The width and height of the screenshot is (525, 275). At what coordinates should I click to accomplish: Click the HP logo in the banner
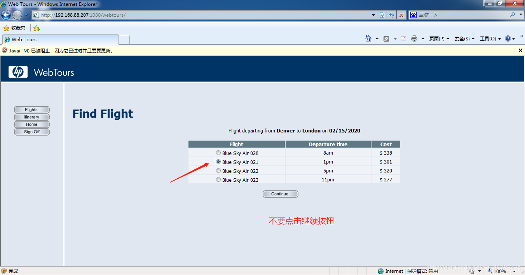pyautogui.click(x=18, y=72)
